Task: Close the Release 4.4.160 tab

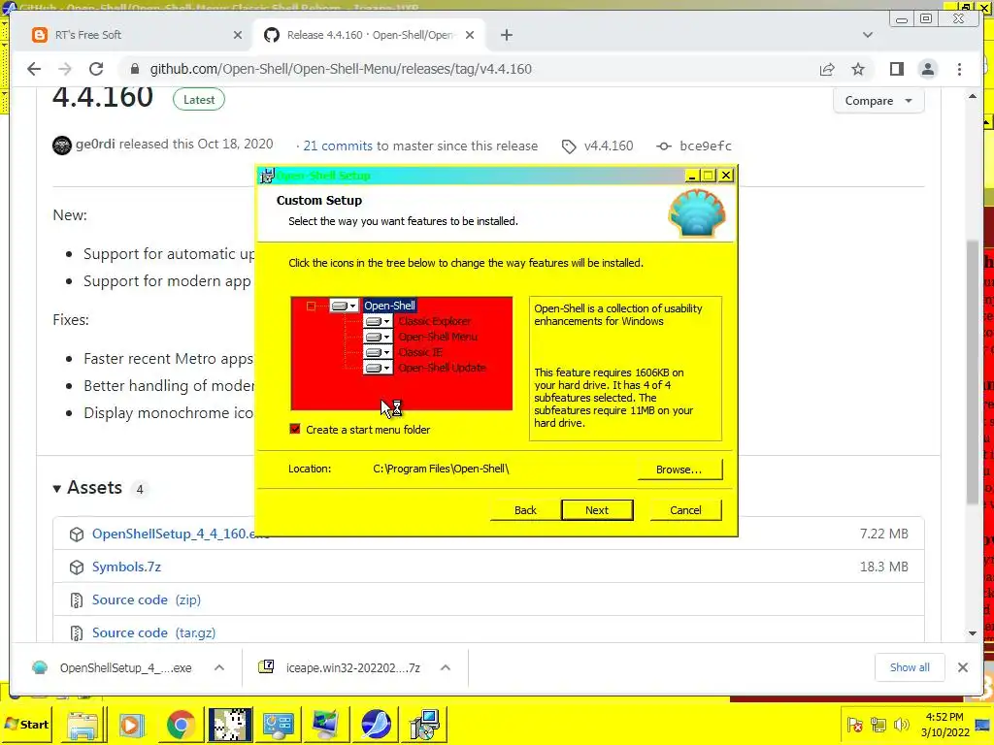Action: 470,35
